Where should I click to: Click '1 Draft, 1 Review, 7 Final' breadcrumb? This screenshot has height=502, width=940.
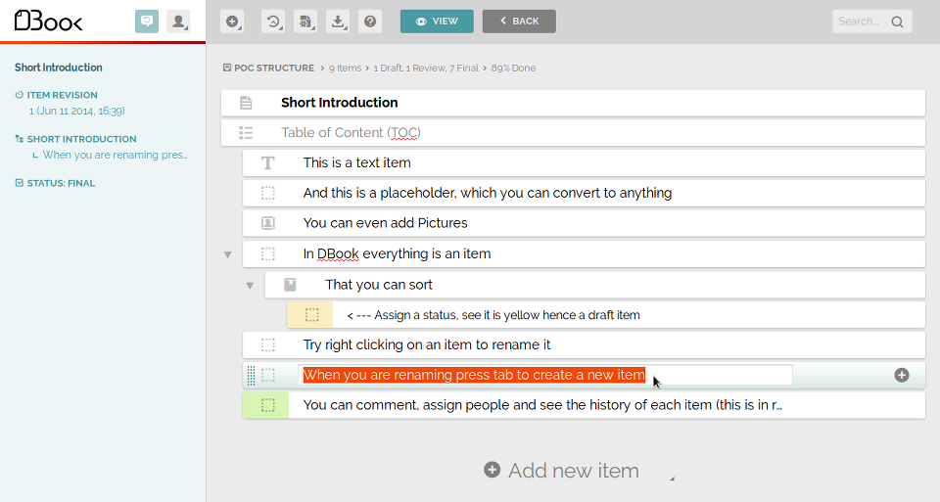[x=426, y=68]
